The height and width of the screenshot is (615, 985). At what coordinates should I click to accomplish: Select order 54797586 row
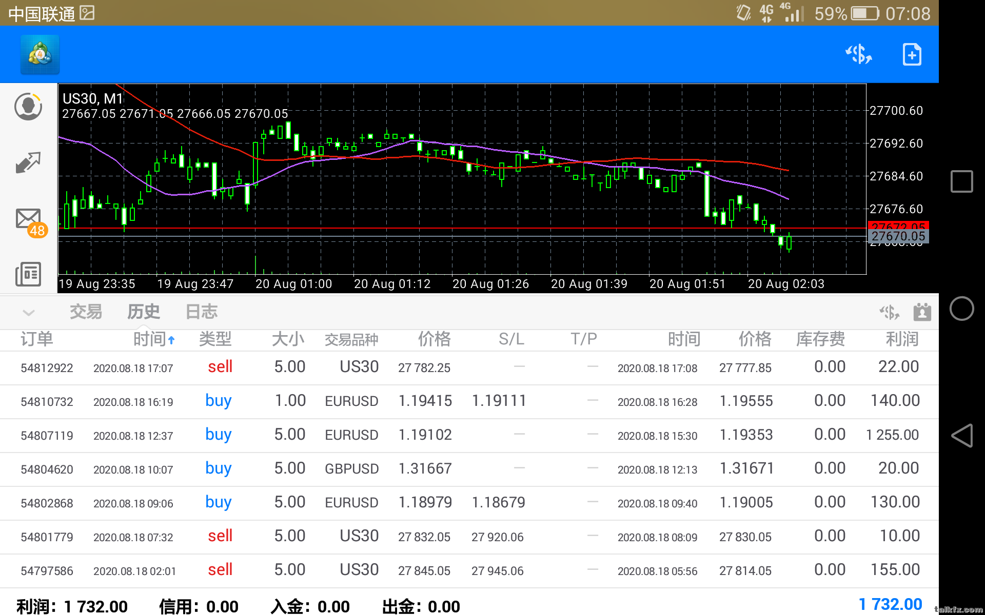click(x=469, y=571)
